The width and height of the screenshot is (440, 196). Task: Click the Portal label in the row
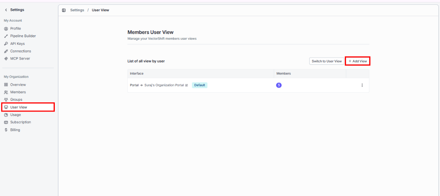(x=134, y=85)
